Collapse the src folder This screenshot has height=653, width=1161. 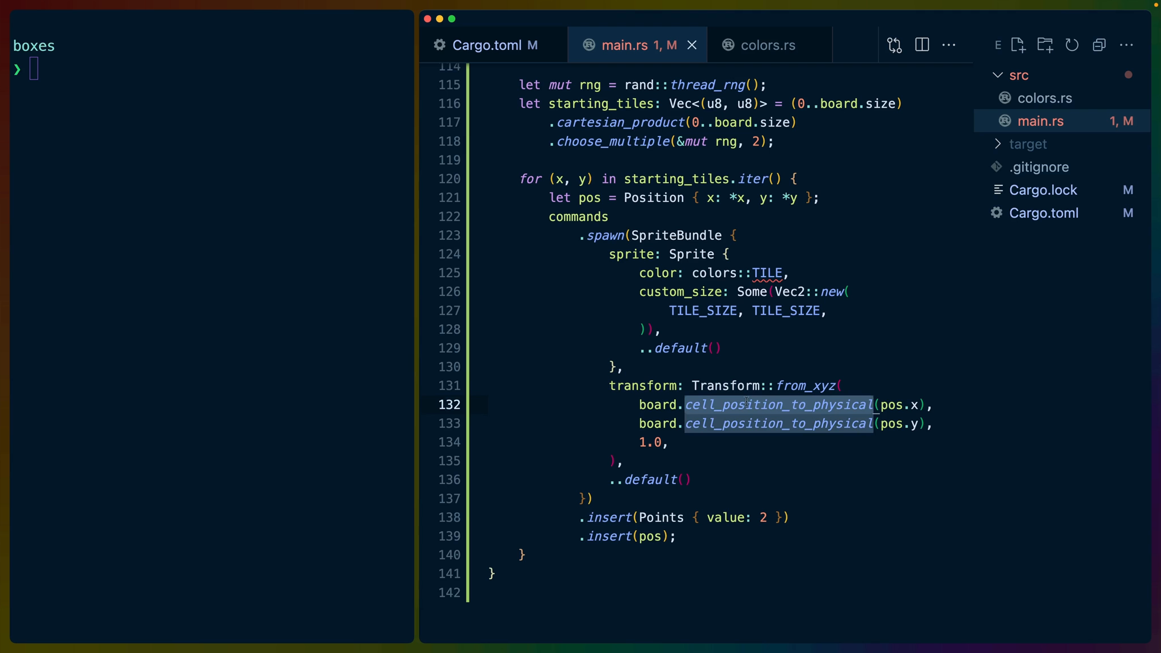(997, 75)
